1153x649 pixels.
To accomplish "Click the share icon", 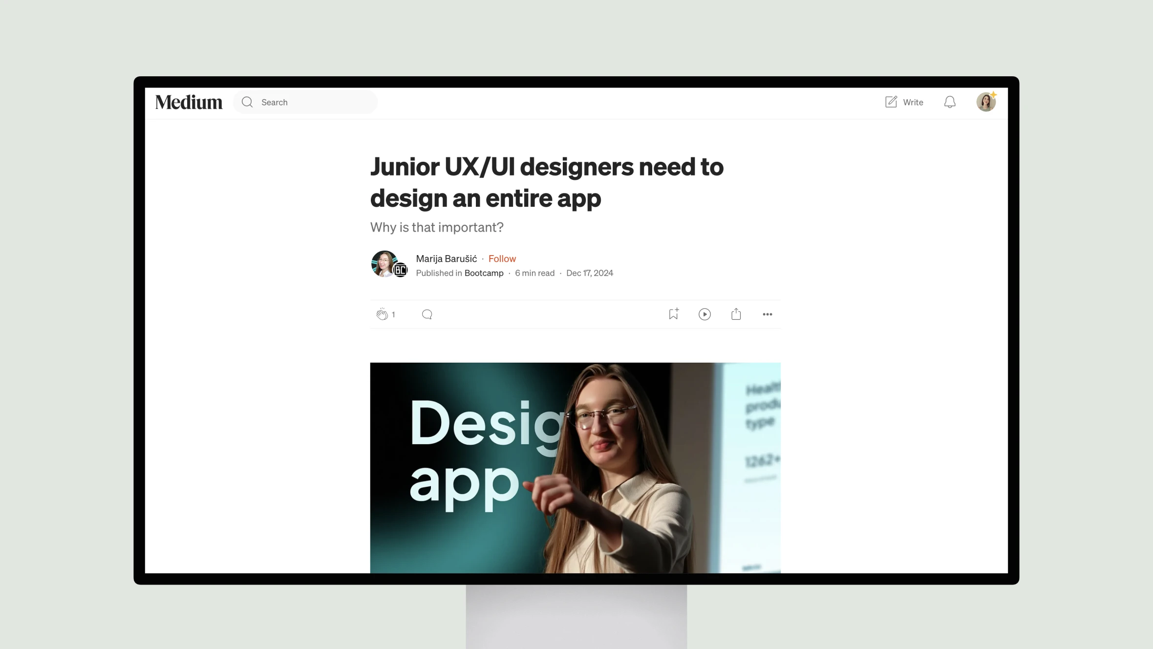I will (736, 313).
